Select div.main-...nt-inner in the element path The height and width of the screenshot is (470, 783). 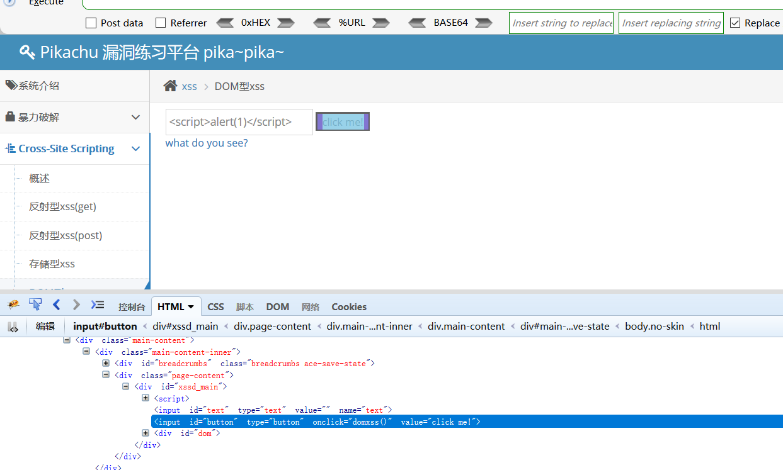pos(369,326)
